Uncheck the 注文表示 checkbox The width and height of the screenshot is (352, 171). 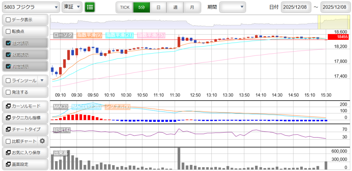point(9,43)
